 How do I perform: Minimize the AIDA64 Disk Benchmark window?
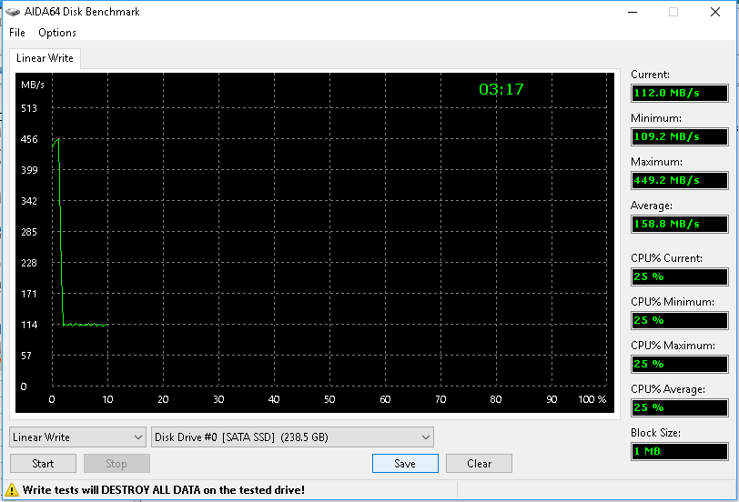[x=633, y=12]
